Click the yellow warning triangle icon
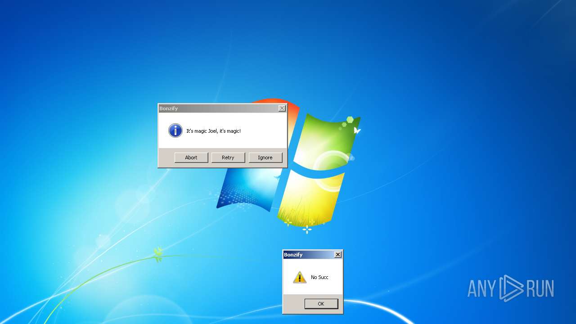This screenshot has height=324, width=576. point(300,277)
